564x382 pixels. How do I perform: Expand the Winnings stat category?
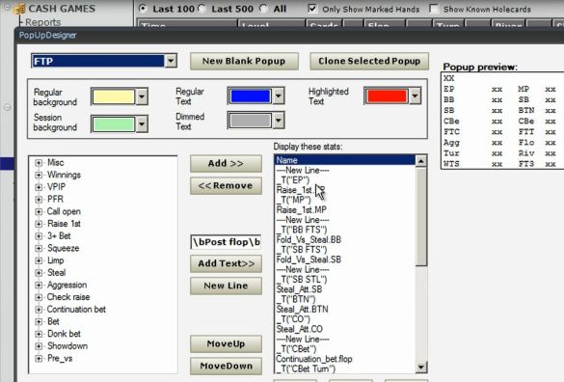pos(39,175)
